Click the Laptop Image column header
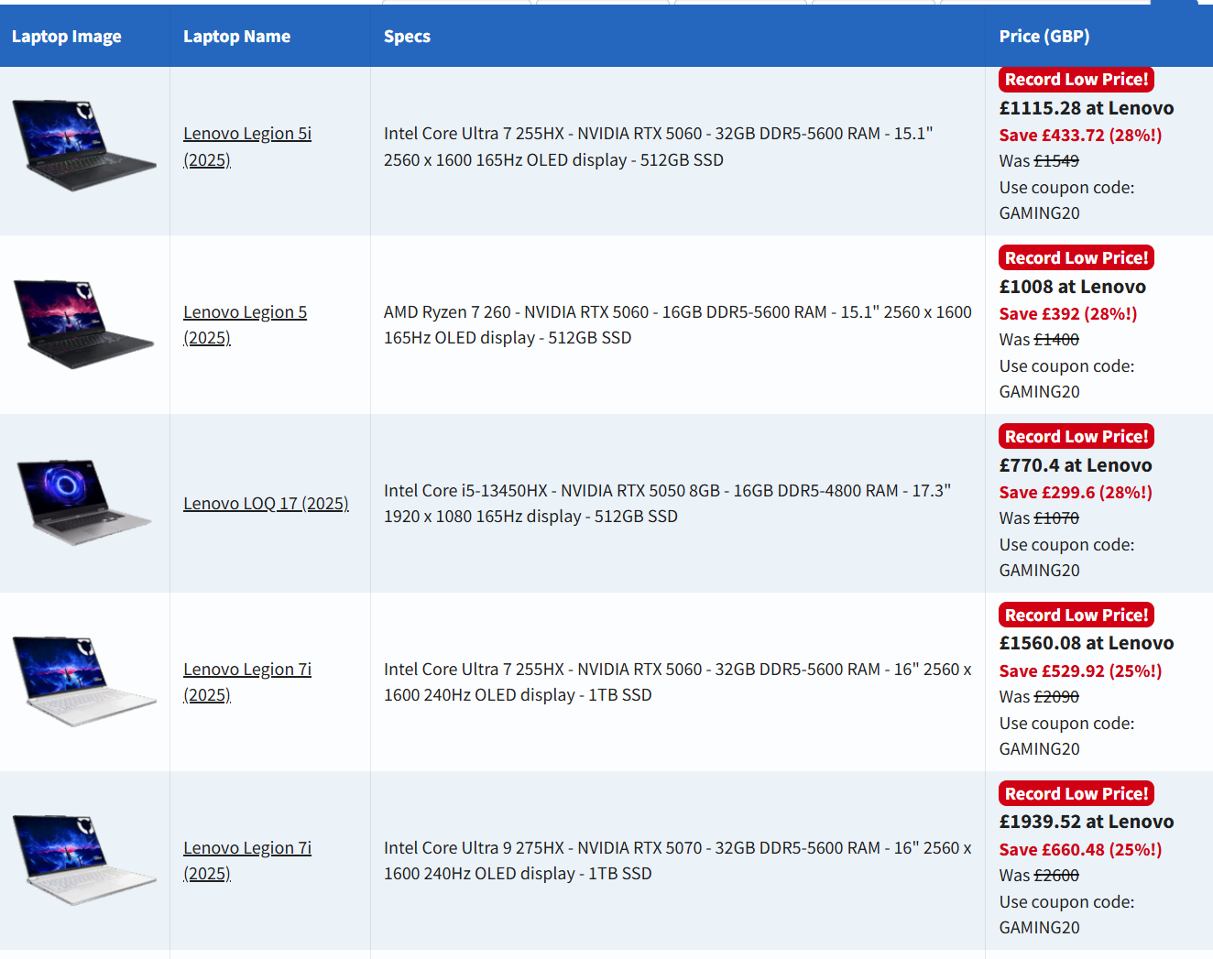1213x959 pixels. pyautogui.click(x=67, y=37)
